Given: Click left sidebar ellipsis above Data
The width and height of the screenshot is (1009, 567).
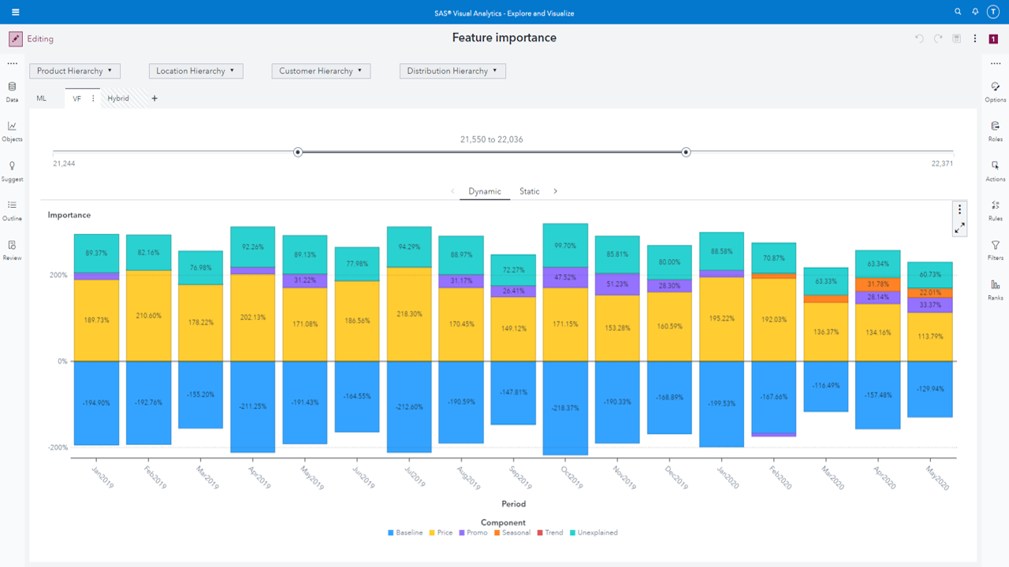Looking at the screenshot, I should (x=12, y=64).
